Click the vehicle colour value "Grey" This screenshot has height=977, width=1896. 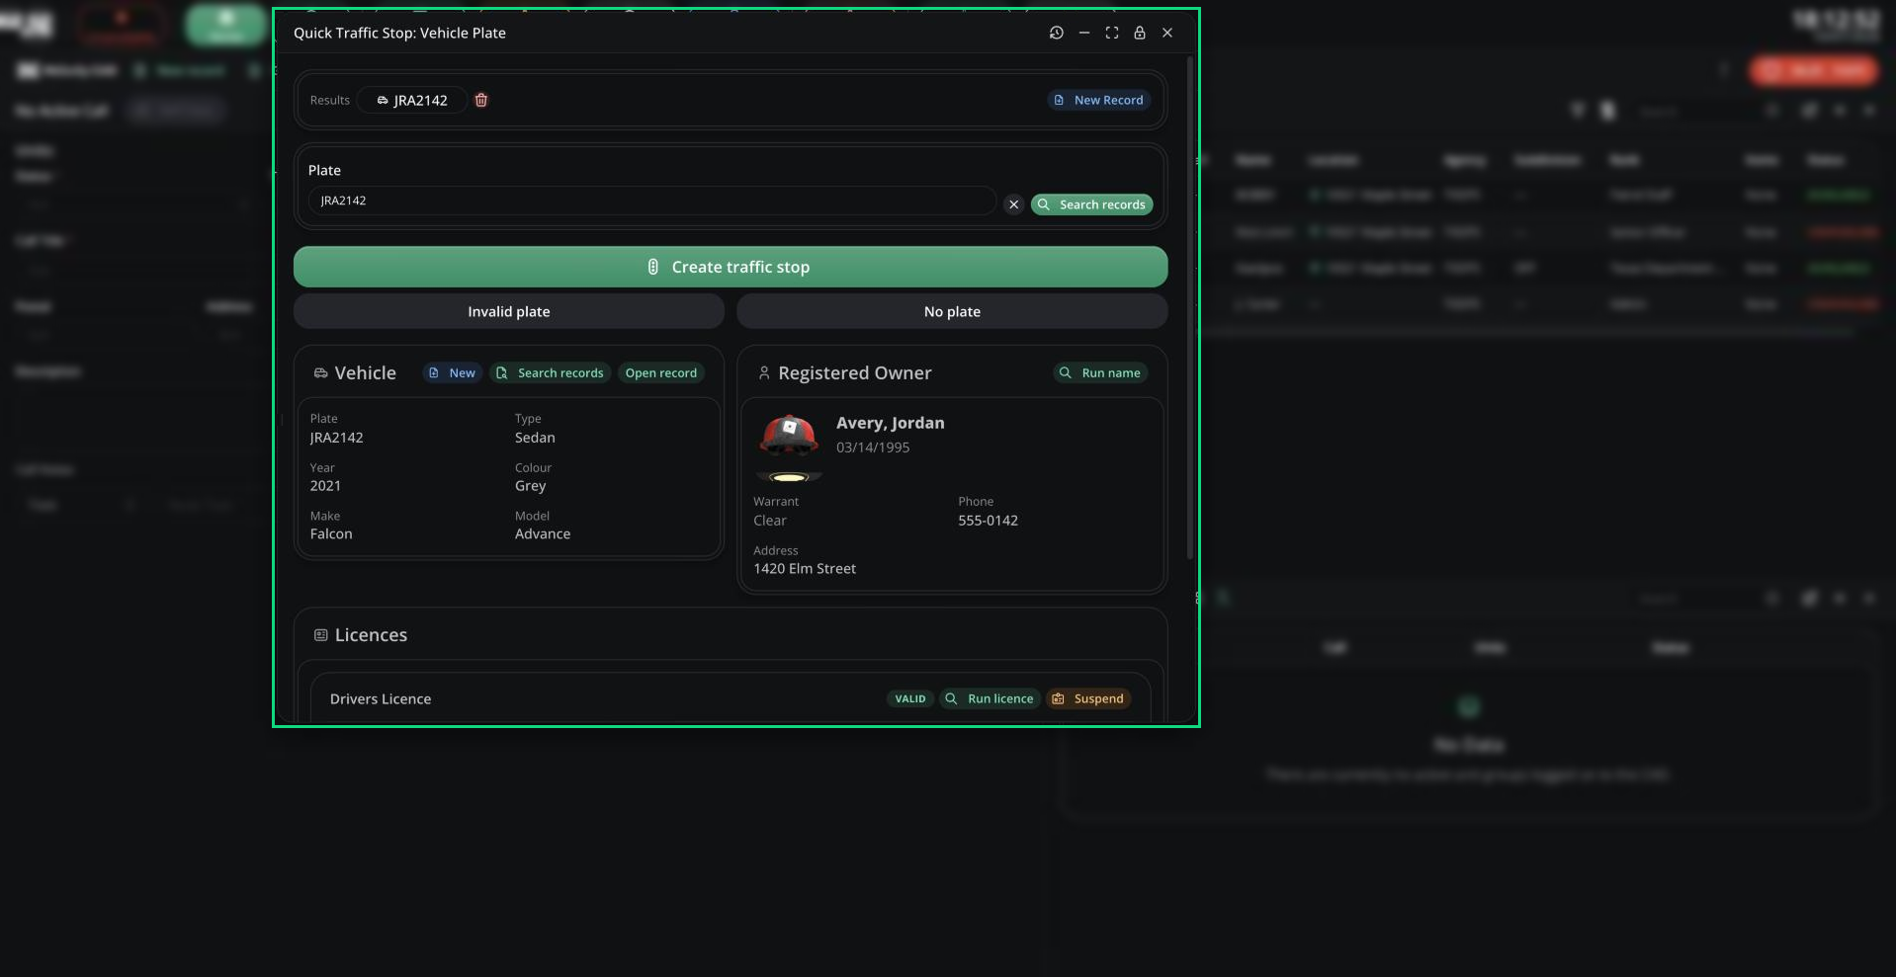click(530, 486)
